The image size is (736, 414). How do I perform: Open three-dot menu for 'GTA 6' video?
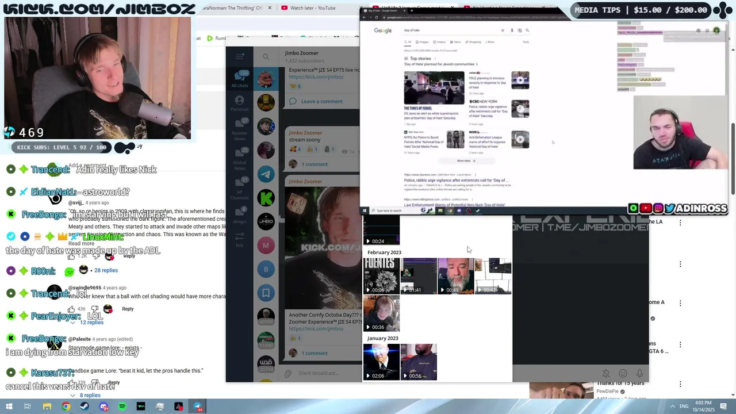[x=680, y=344]
